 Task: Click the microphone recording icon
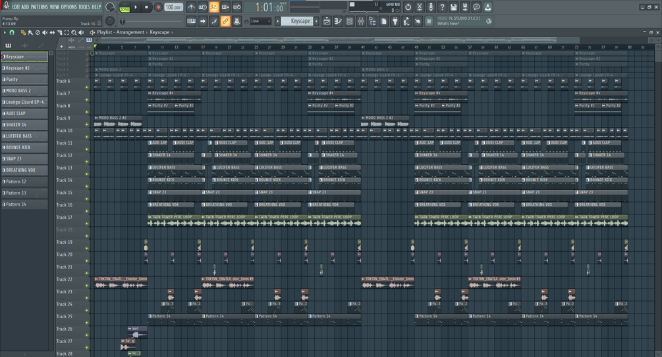point(431,7)
